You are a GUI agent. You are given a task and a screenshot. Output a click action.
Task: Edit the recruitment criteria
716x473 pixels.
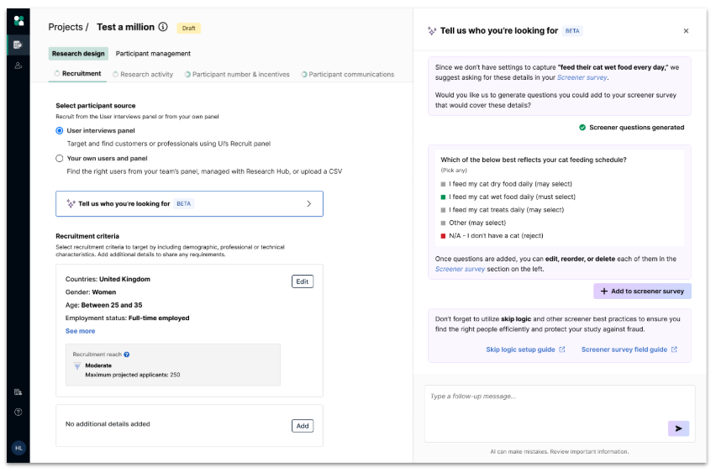tap(303, 281)
